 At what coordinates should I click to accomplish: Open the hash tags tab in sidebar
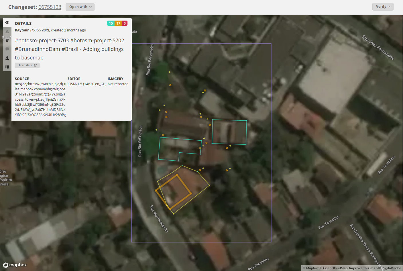coord(7,40)
